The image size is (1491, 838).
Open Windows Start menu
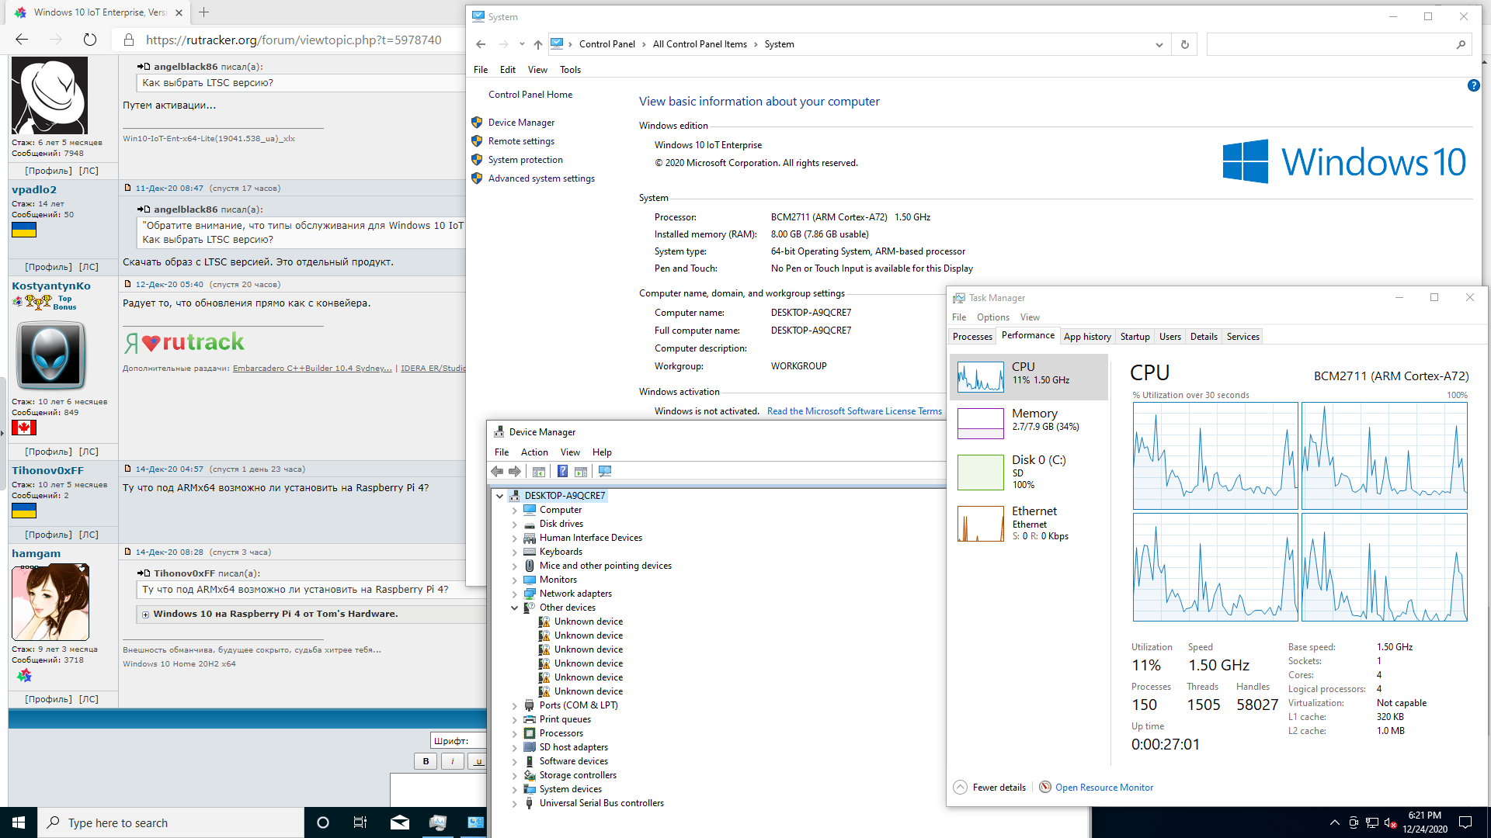[19, 822]
